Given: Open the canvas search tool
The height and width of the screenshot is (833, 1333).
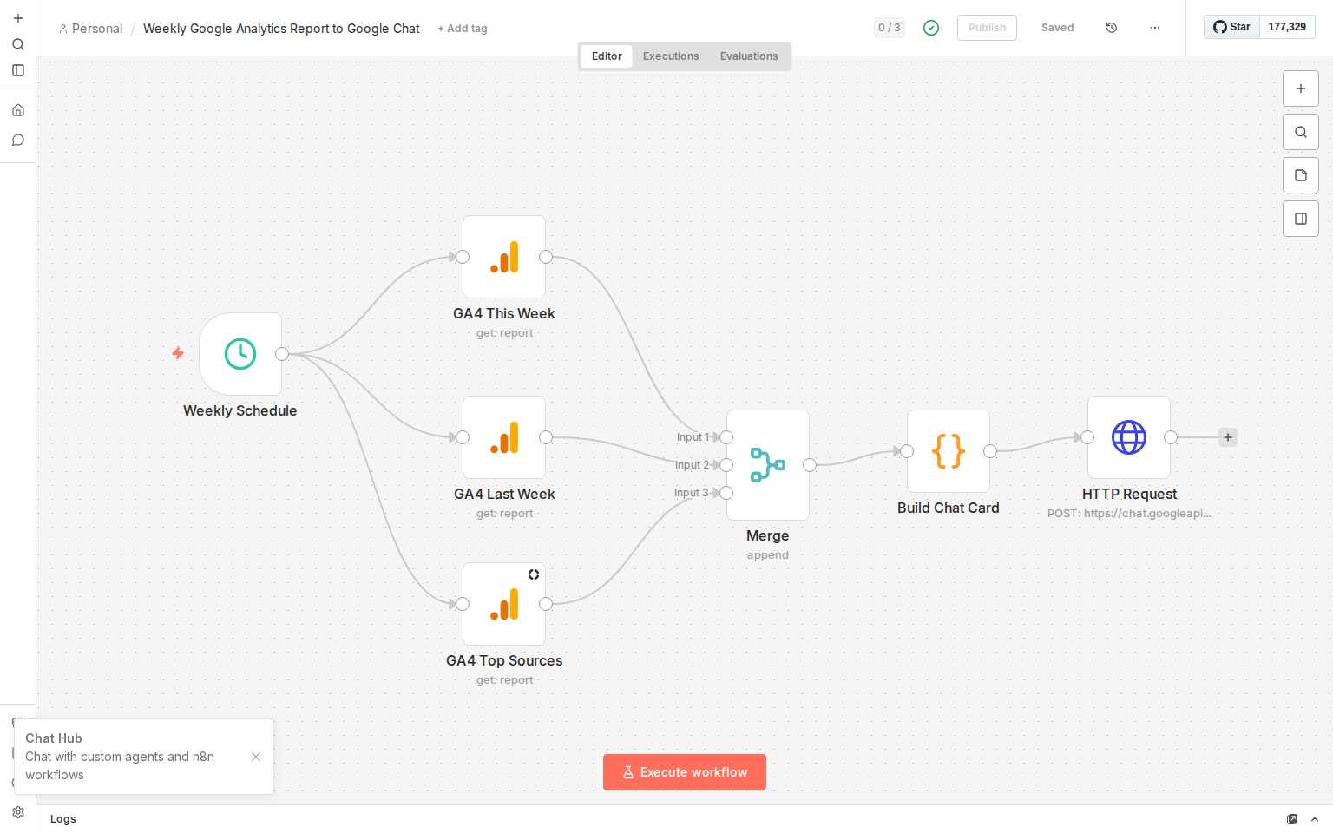Looking at the screenshot, I should click(x=1300, y=131).
